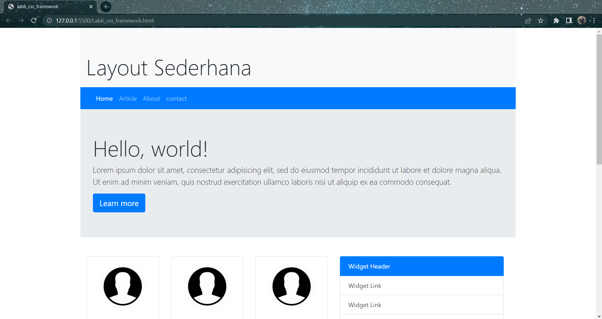602x319 pixels.
Task: Bookmark the page with the star icon
Action: pos(541,20)
